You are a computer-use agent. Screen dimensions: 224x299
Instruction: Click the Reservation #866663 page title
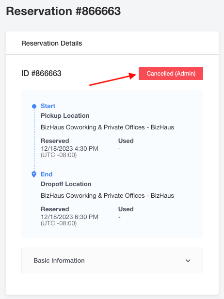(x=64, y=11)
